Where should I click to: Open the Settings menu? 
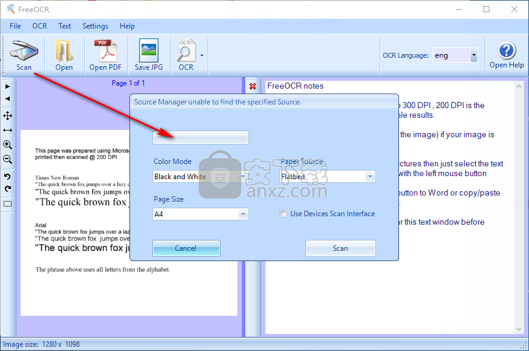click(x=95, y=26)
